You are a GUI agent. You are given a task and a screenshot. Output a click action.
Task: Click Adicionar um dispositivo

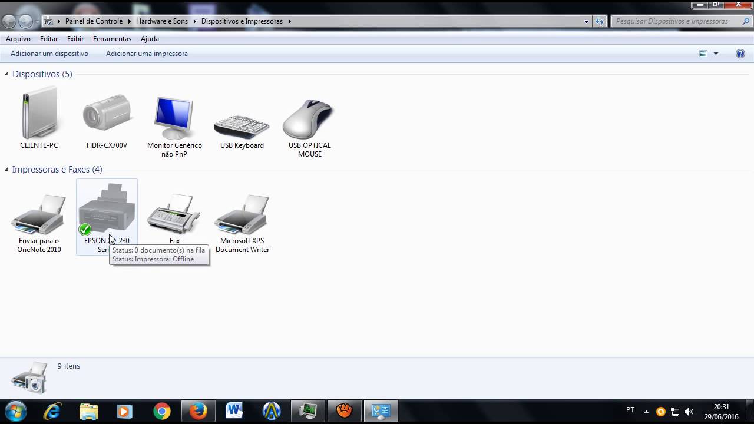(x=49, y=54)
